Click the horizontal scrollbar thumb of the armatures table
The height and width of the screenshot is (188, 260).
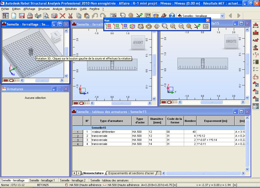(x=203, y=173)
